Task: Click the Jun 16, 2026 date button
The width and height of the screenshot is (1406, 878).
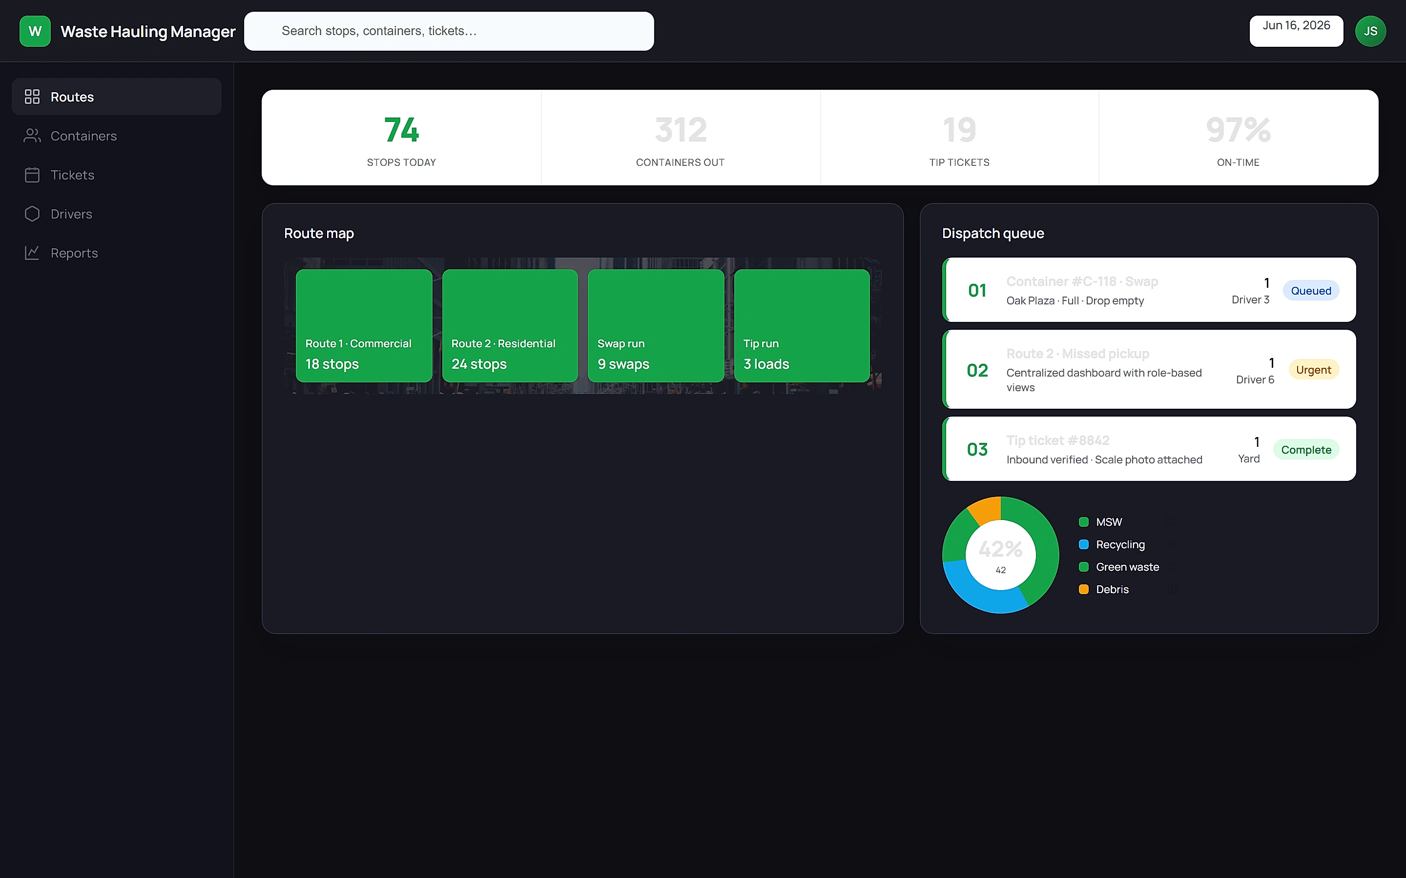Action: [x=1296, y=31]
